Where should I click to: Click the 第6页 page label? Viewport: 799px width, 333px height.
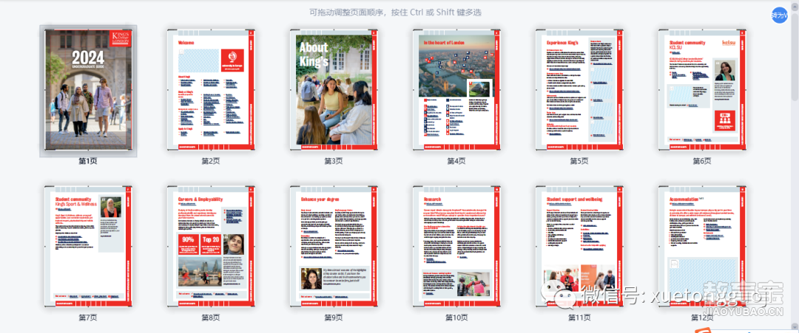tap(702, 161)
